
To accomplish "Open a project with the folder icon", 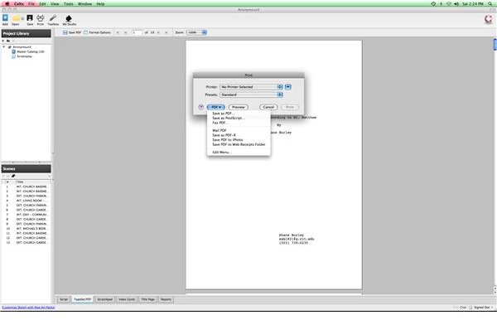I will pyautogui.click(x=17, y=19).
